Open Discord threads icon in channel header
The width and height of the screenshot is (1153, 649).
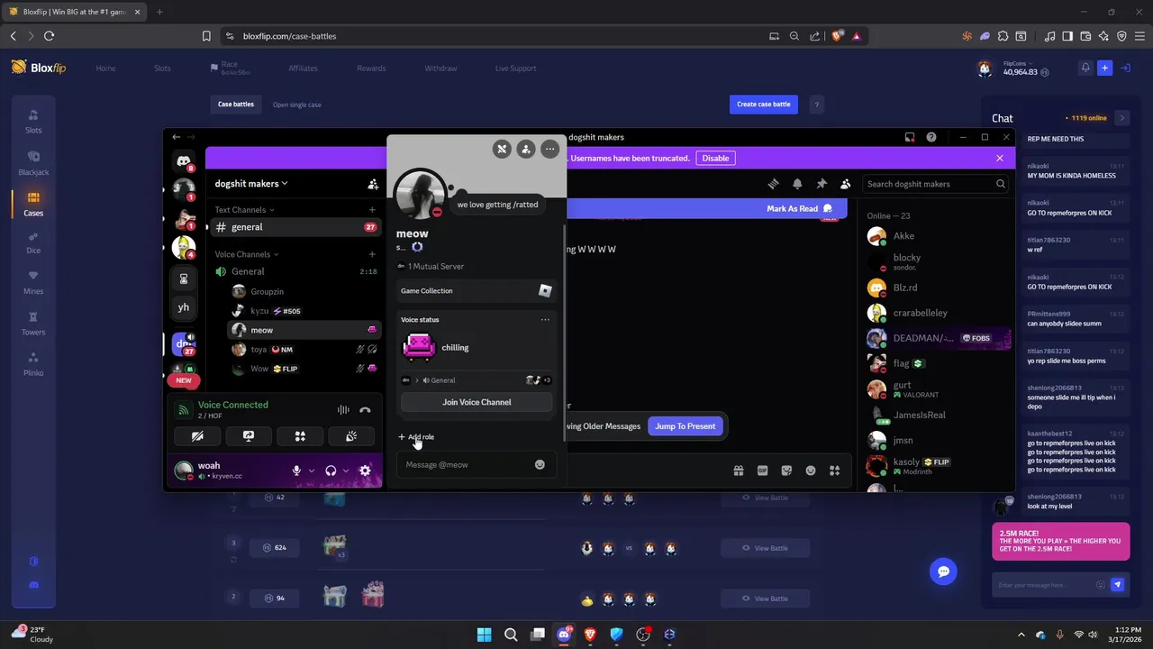pyautogui.click(x=773, y=184)
